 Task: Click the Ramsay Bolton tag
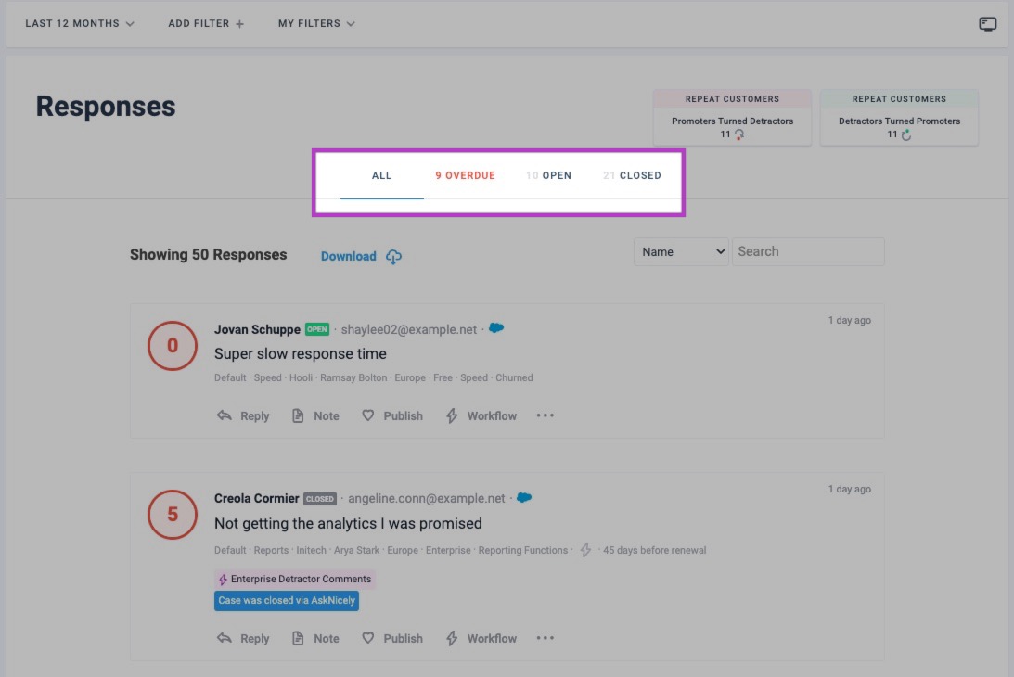point(353,377)
